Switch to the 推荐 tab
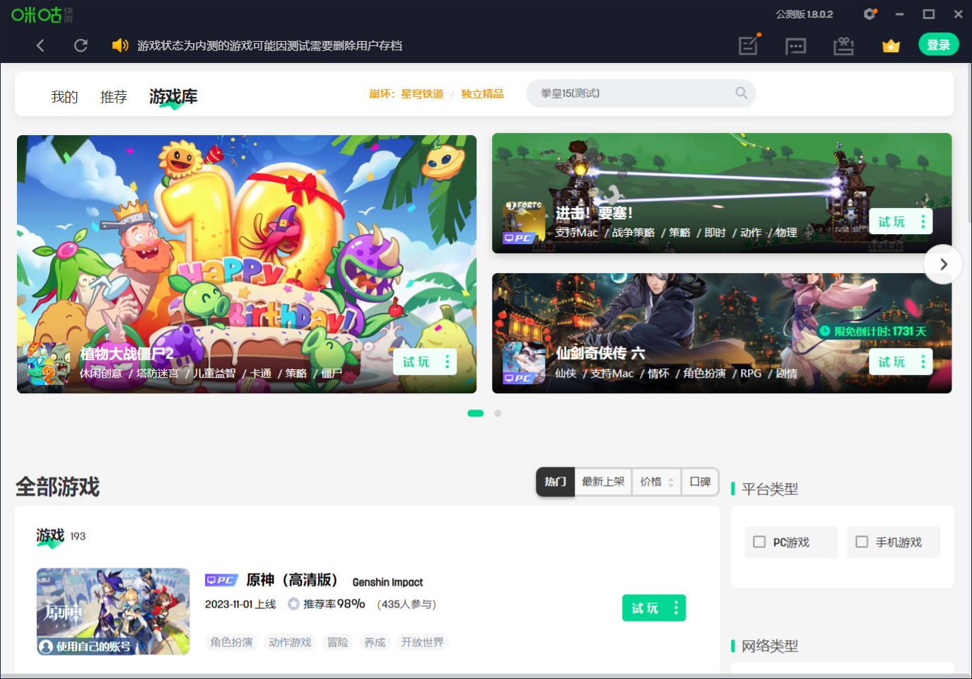This screenshot has width=972, height=679. (x=113, y=96)
